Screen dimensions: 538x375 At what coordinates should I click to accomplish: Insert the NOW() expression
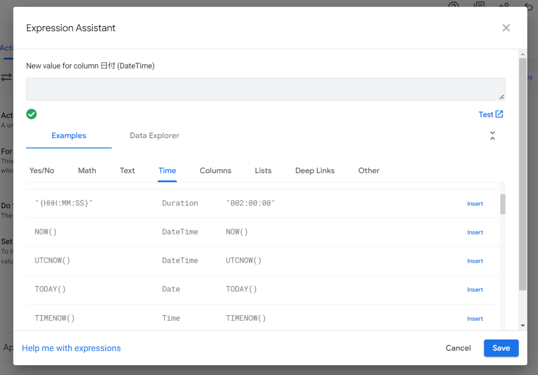(475, 232)
